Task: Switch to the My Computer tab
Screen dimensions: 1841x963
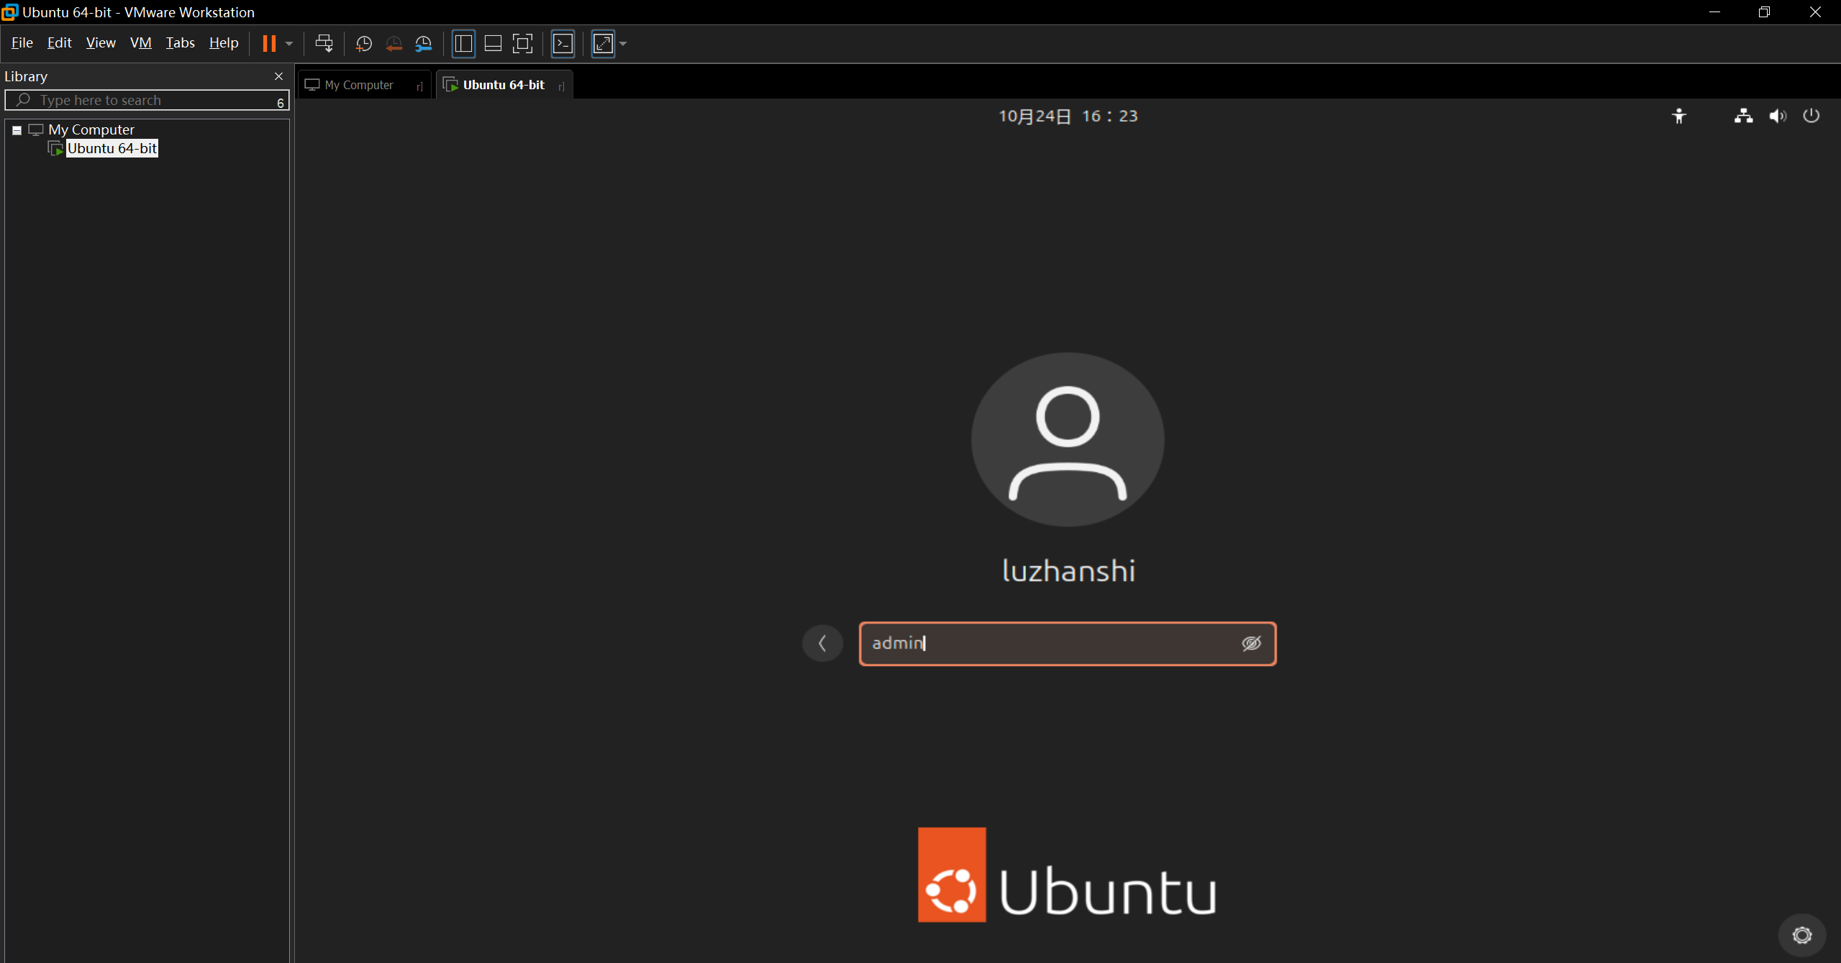Action: pyautogui.click(x=358, y=85)
